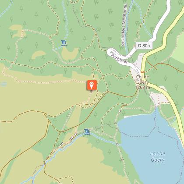This screenshot has height=184, width=184.
Task: Click the orange location pin marker
Action: [x=92, y=85]
